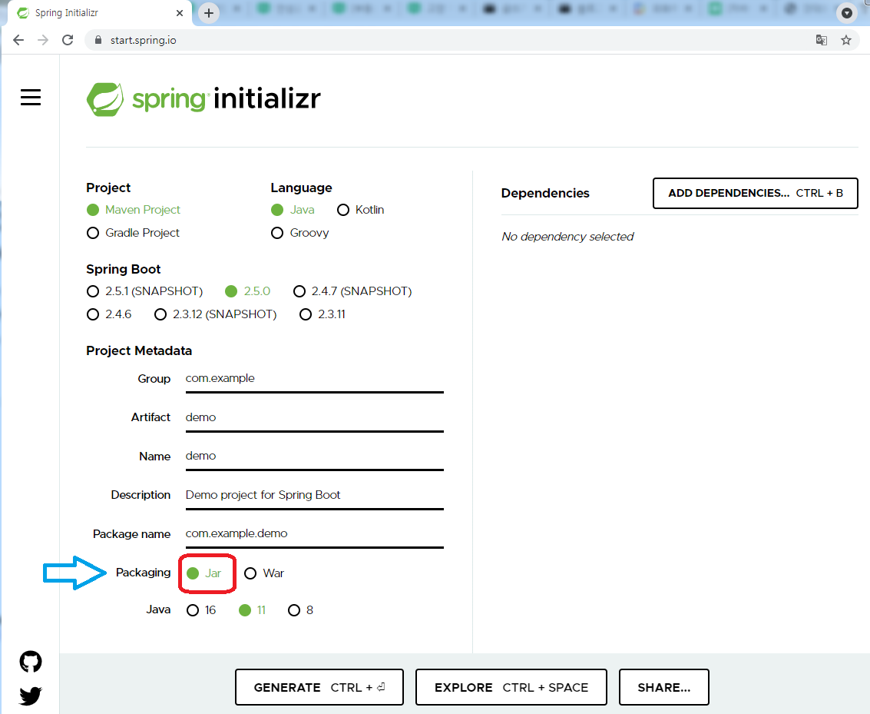Click the padlock site info icon
Viewport: 870px width, 714px height.
[98, 40]
